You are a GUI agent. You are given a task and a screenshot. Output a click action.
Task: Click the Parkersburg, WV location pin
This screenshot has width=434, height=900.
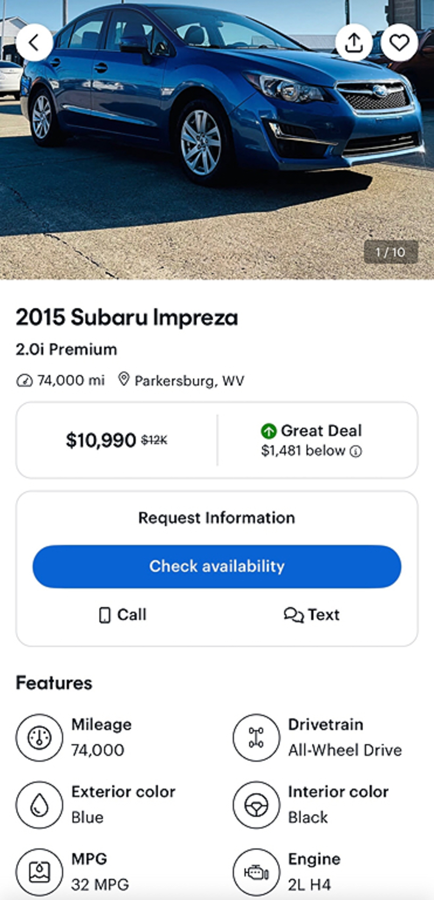123,379
